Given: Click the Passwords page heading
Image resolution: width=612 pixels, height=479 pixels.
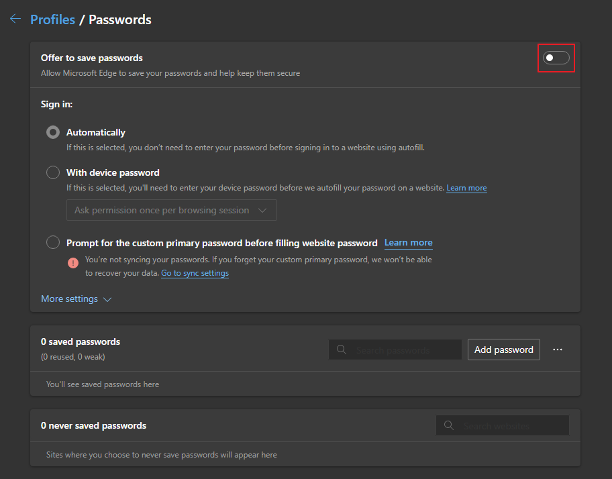Looking at the screenshot, I should [x=120, y=19].
